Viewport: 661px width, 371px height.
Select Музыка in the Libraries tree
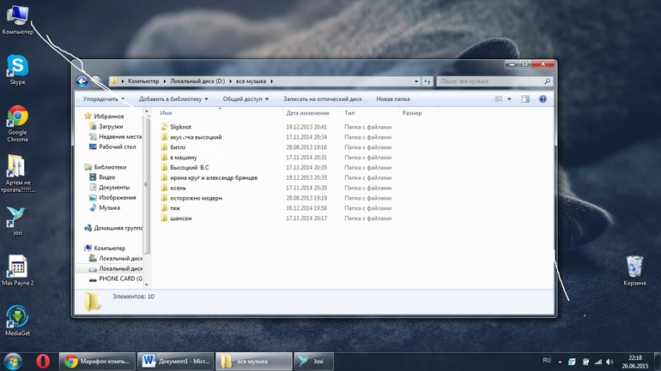(x=109, y=207)
